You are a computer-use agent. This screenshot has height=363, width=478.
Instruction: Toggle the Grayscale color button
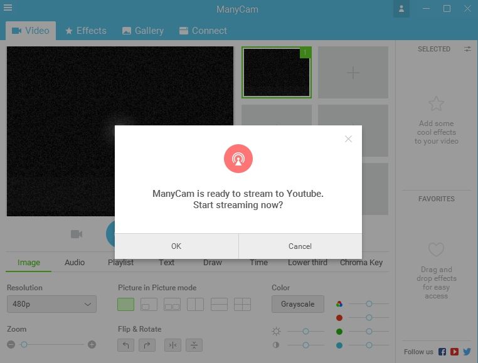tap(298, 304)
